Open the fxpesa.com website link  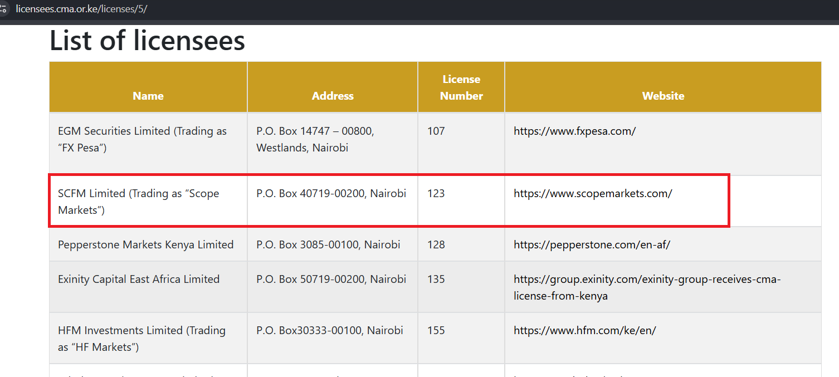574,131
